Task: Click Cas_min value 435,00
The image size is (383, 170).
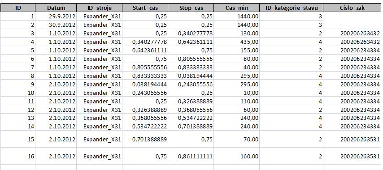Action: click(236, 42)
